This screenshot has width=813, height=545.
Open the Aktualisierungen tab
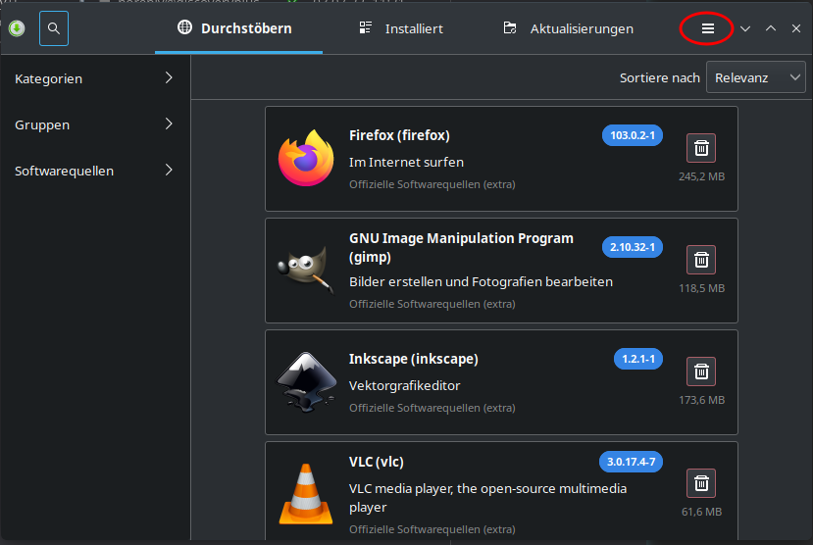click(568, 28)
